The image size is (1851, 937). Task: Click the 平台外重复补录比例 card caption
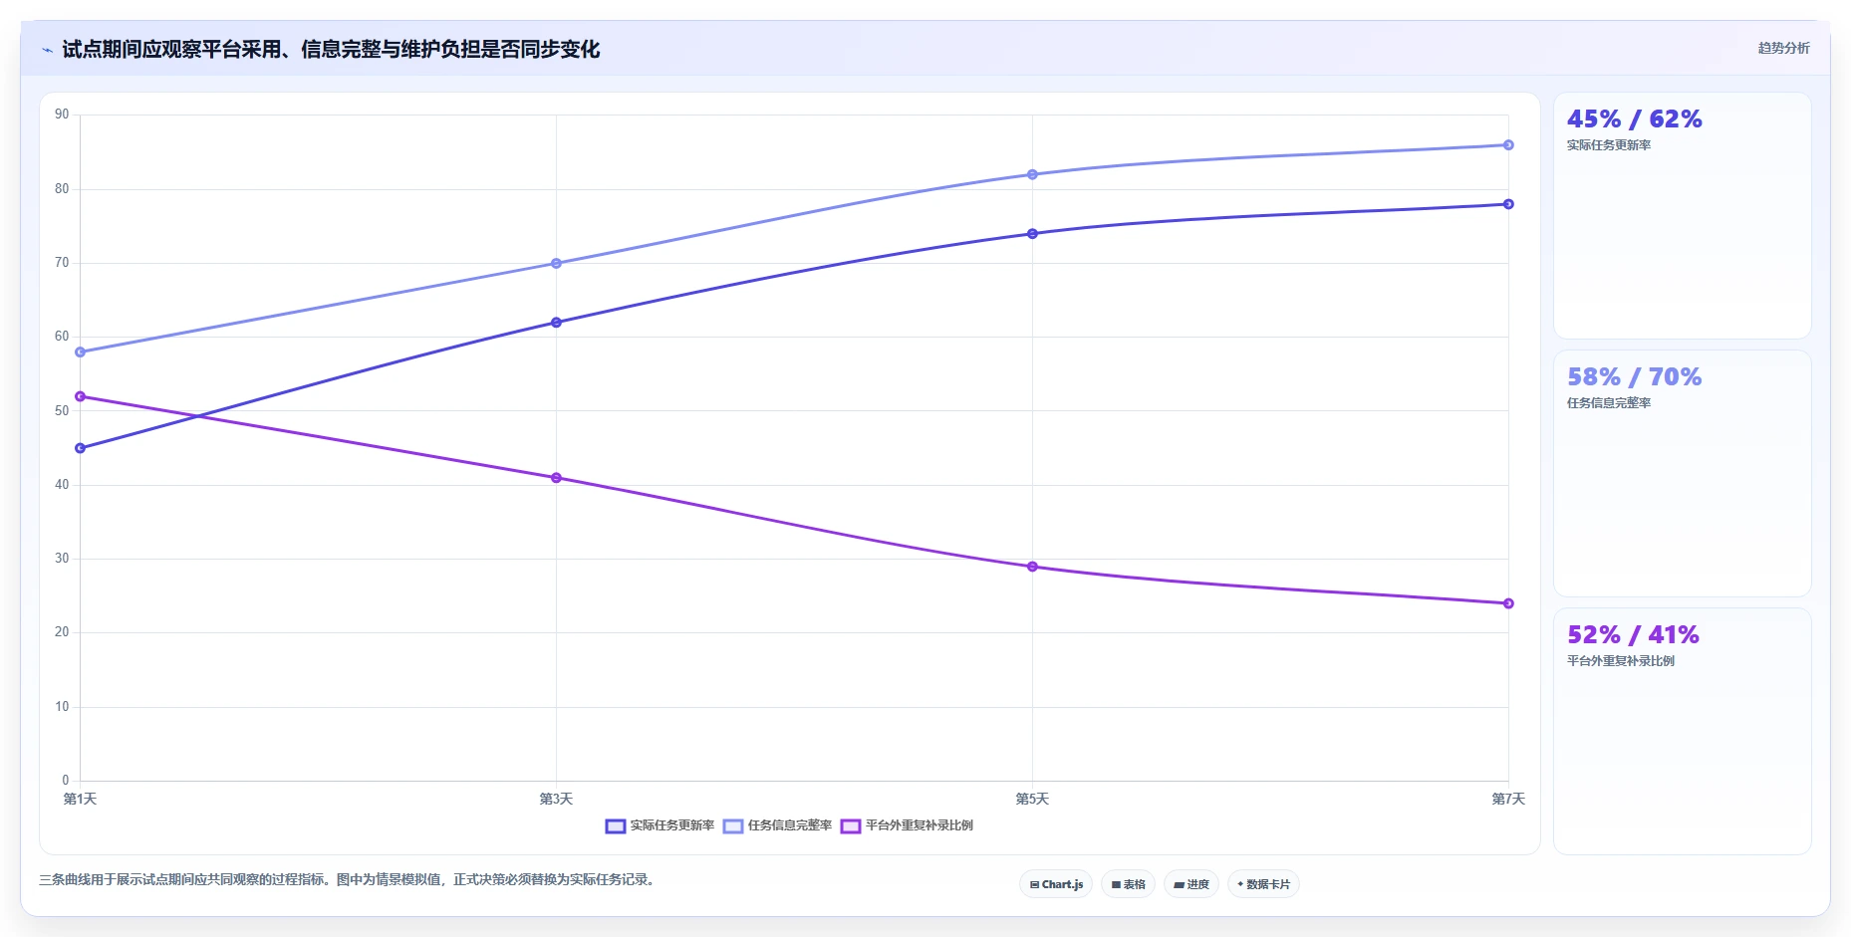tap(1621, 661)
